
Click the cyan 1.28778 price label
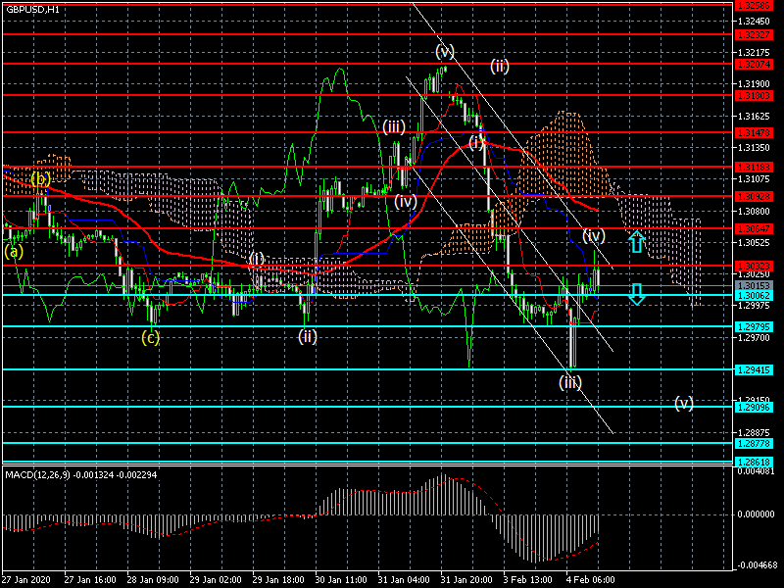coord(754,444)
